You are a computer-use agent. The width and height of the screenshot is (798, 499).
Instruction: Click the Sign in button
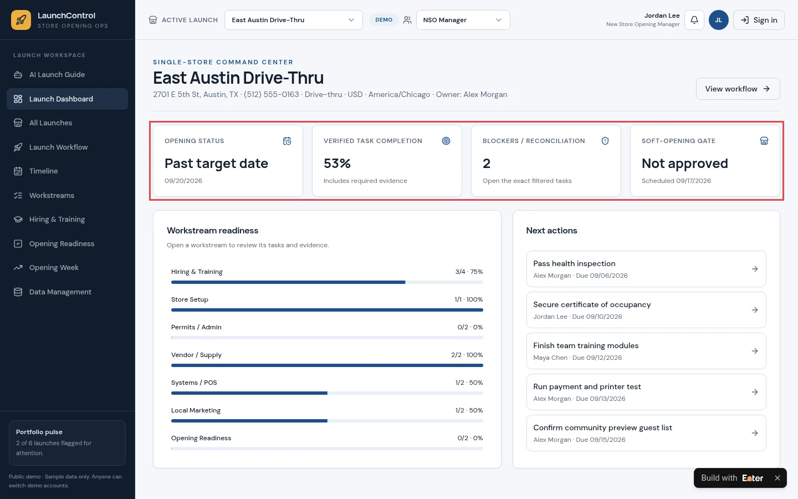(759, 20)
